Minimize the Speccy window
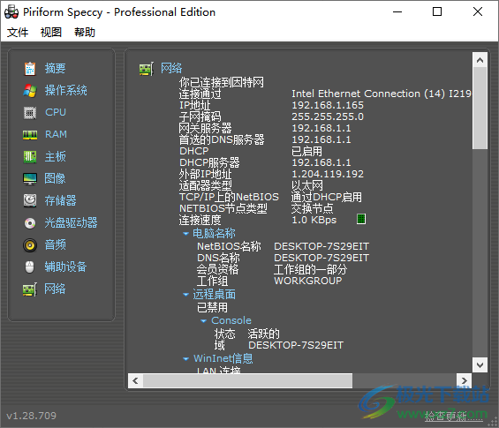The image size is (499, 428). click(397, 12)
